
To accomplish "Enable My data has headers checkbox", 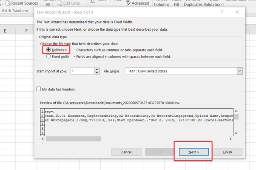I will (x=39, y=89).
